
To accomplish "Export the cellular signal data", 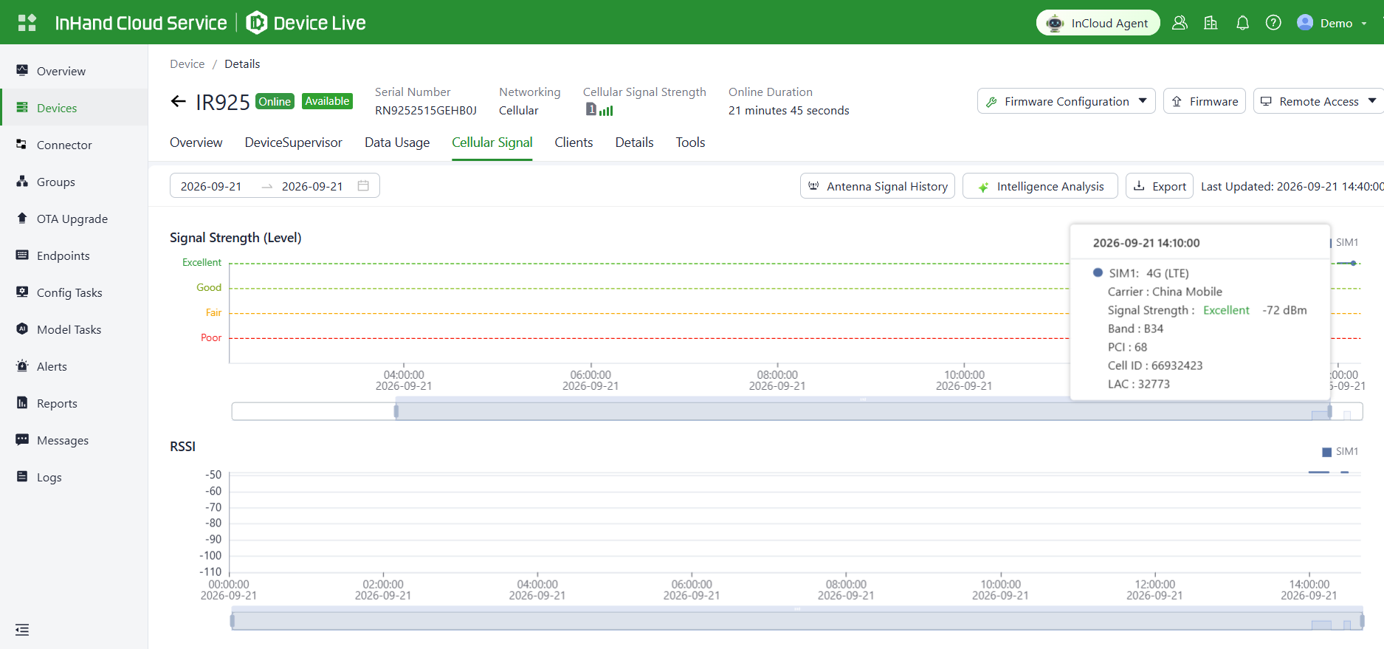I will click(x=1159, y=186).
